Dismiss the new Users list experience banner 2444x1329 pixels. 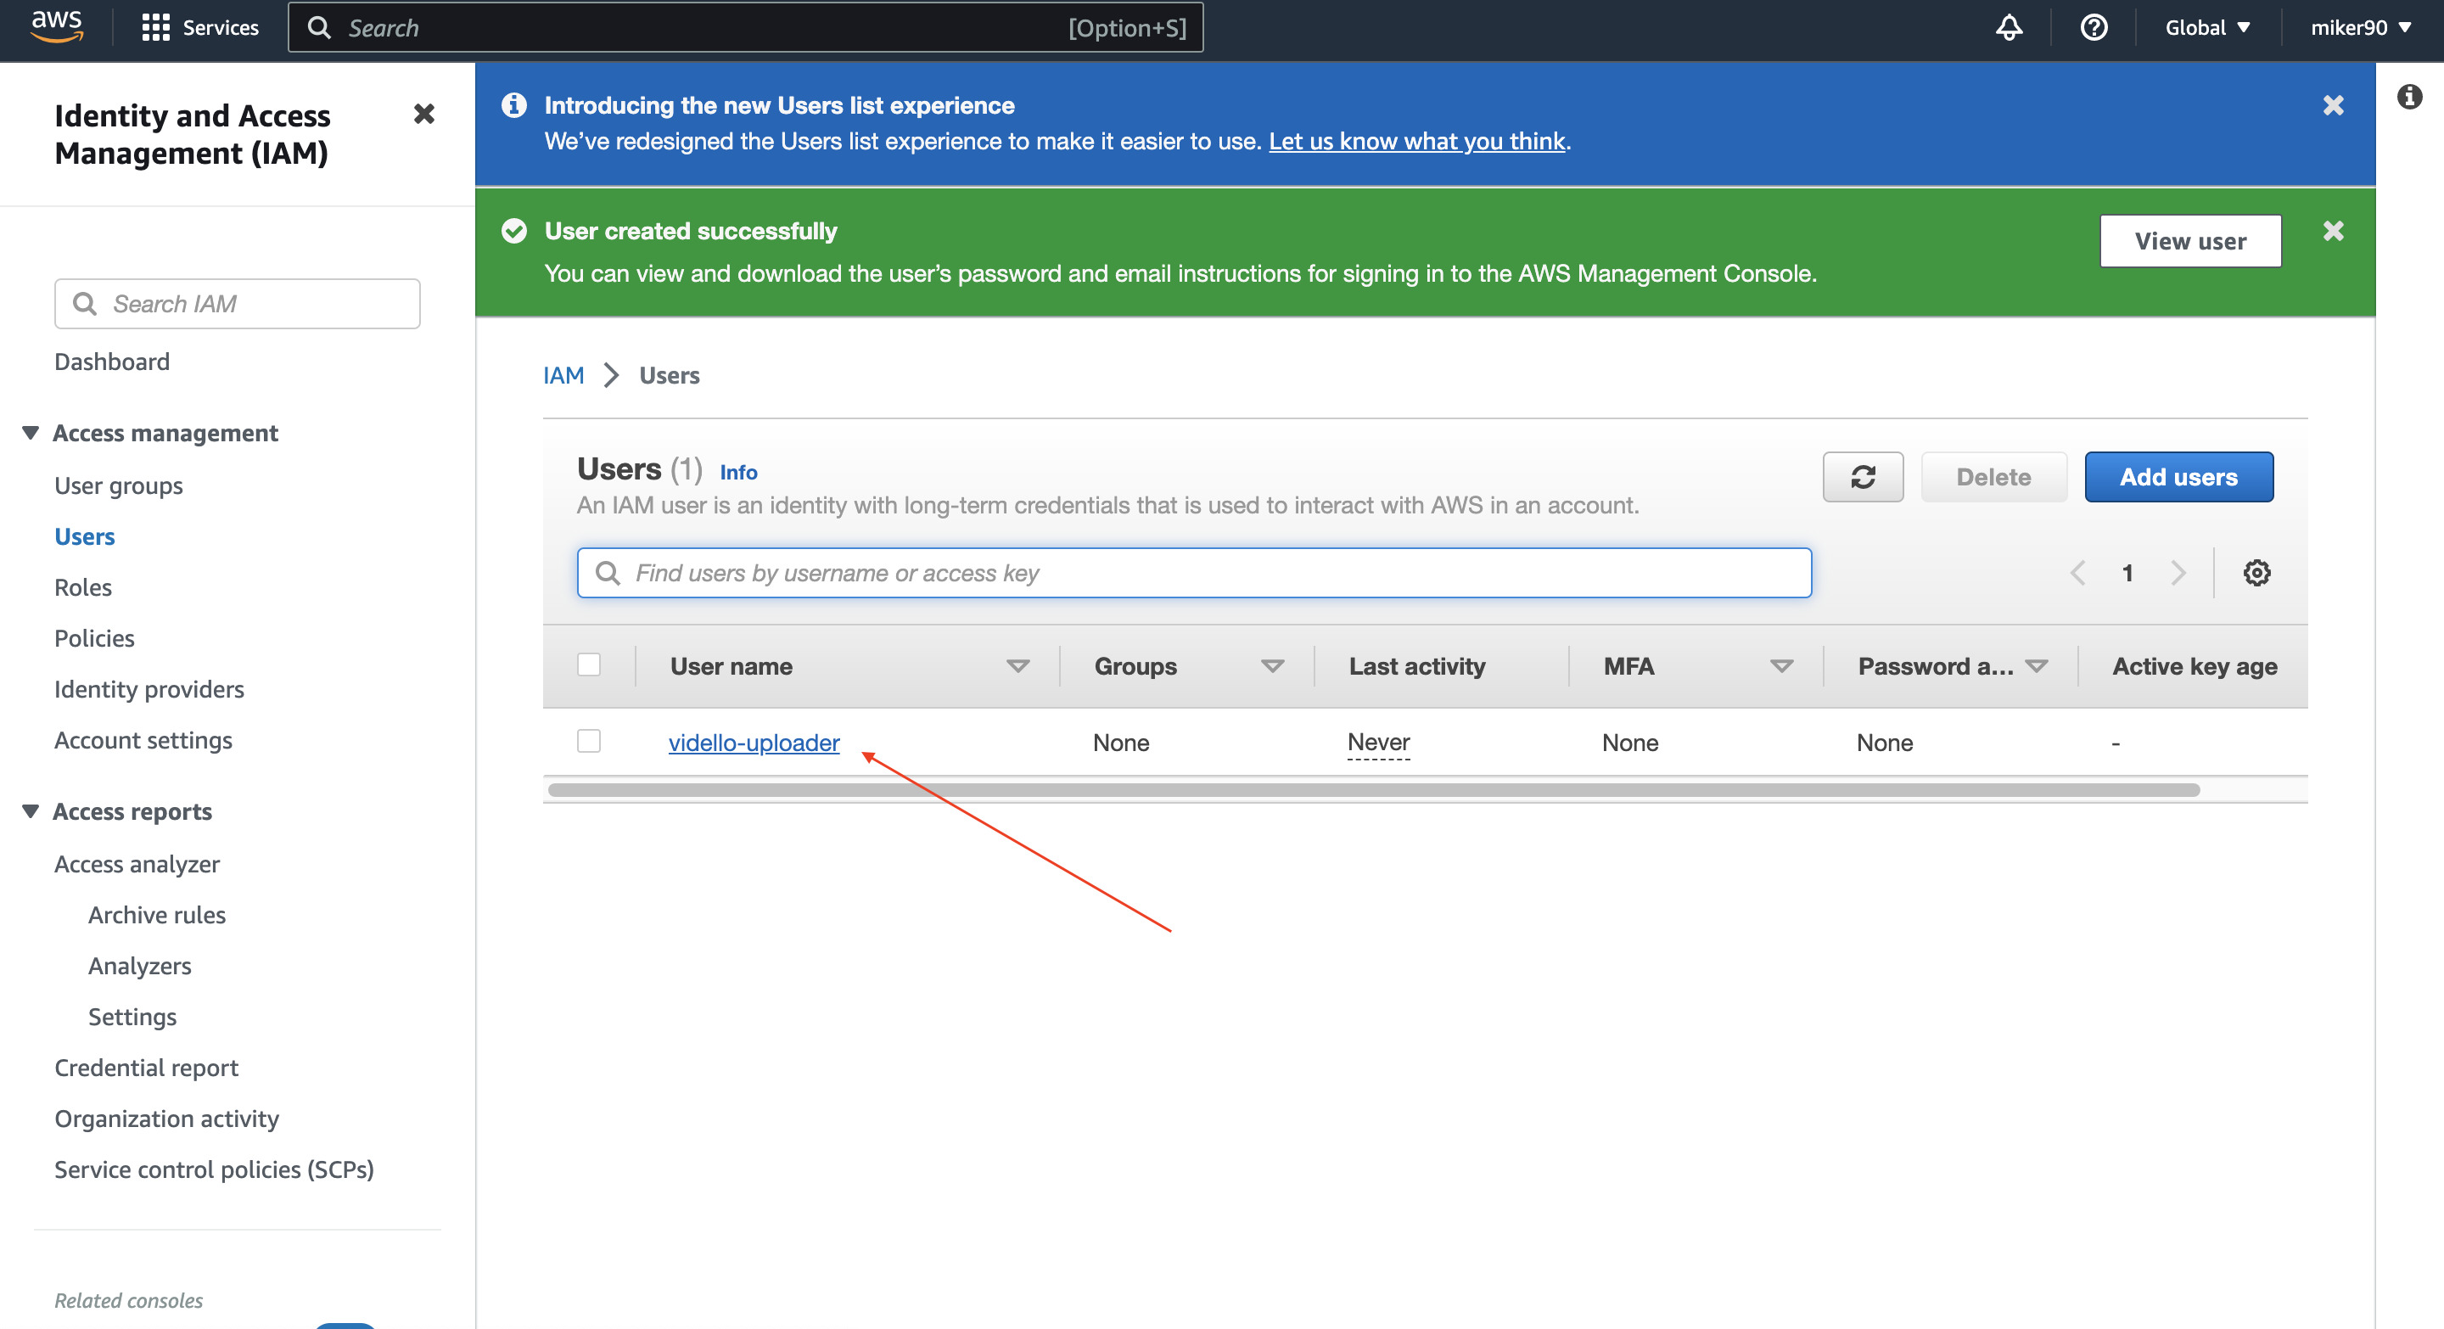(2333, 105)
